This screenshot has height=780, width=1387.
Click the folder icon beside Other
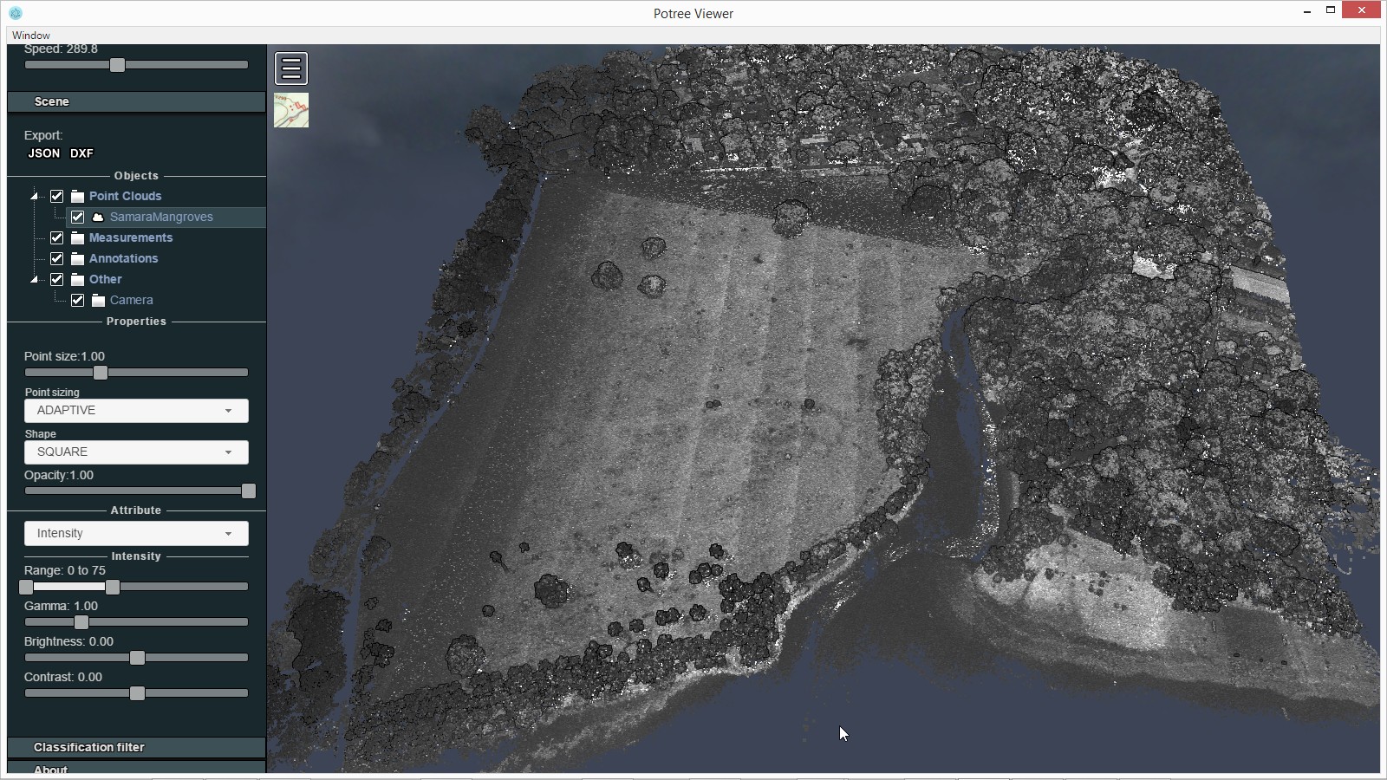[77, 279]
